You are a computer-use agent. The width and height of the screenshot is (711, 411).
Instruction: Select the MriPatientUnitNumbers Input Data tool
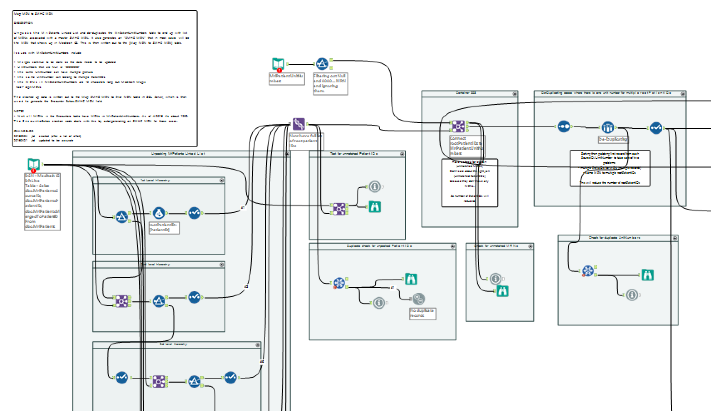[278, 64]
